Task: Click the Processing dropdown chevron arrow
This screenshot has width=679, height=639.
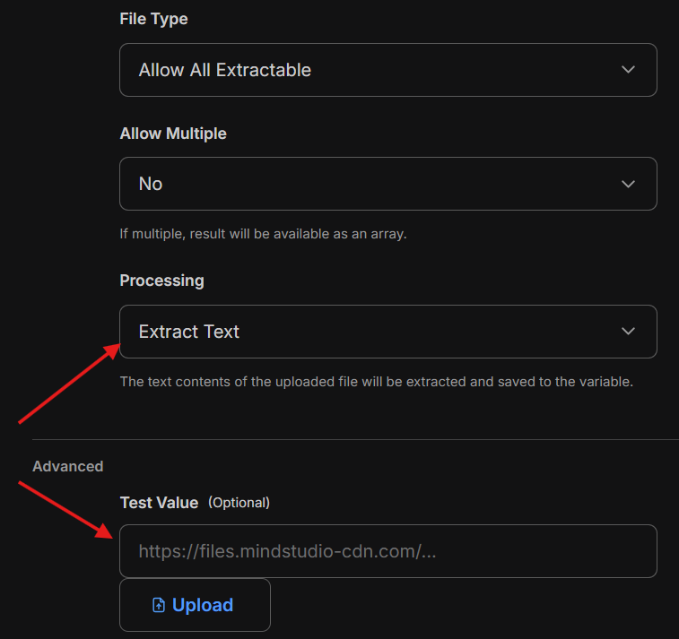Action: [628, 332]
